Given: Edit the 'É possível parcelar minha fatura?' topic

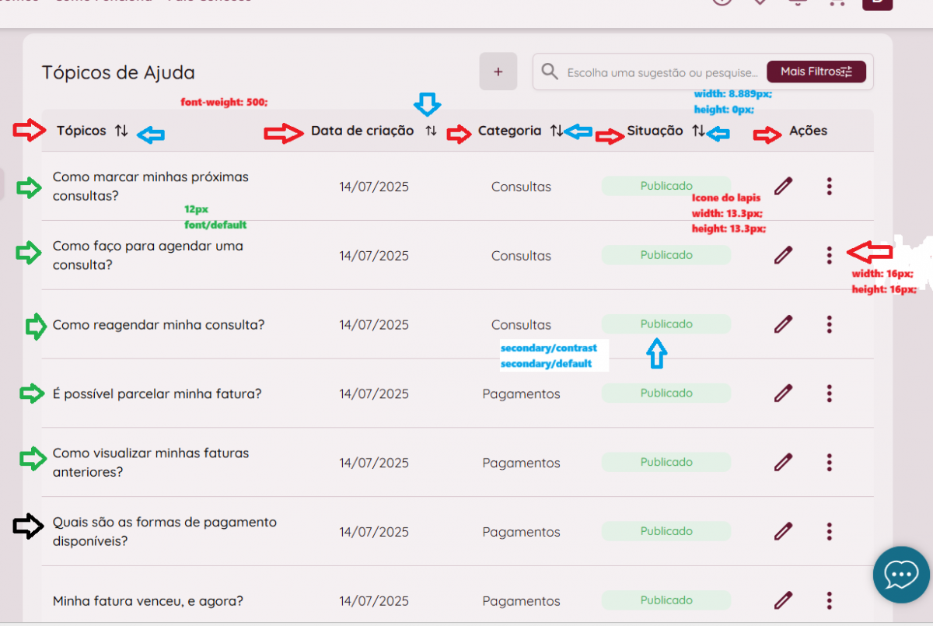Looking at the screenshot, I should [783, 393].
